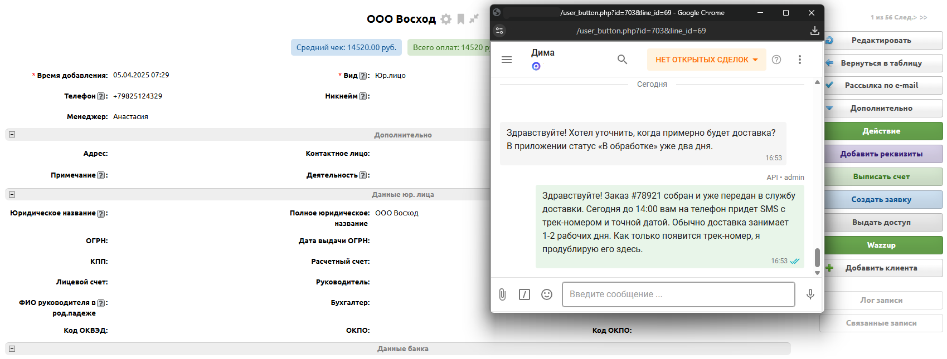Image resolution: width=947 pixels, height=359 pixels.
Task: Open the emoji picker smiley icon
Action: (546, 294)
